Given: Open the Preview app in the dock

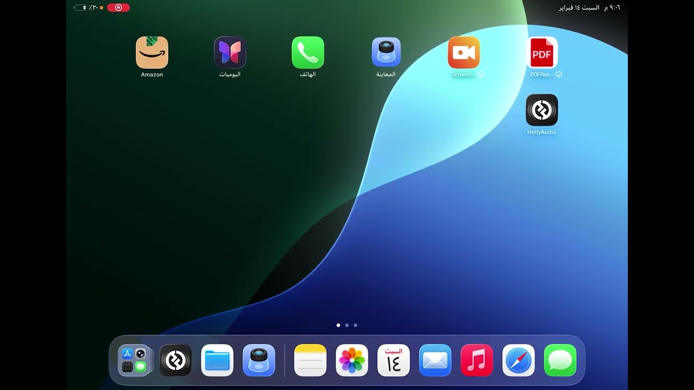Looking at the screenshot, I should tap(259, 360).
